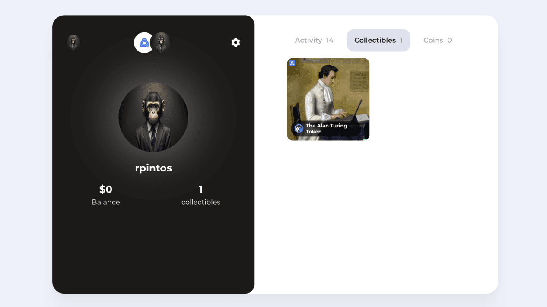Click the $0 balance amount
Image resolution: width=547 pixels, height=307 pixels.
tap(106, 189)
